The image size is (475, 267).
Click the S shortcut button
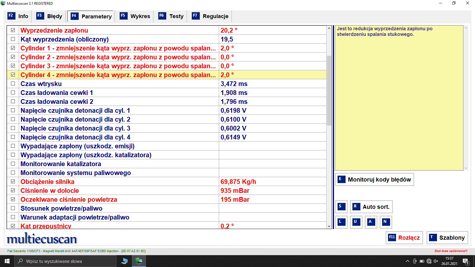(341, 207)
